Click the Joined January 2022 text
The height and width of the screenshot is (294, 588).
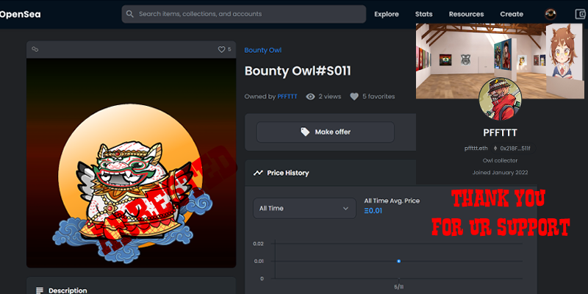(x=500, y=173)
